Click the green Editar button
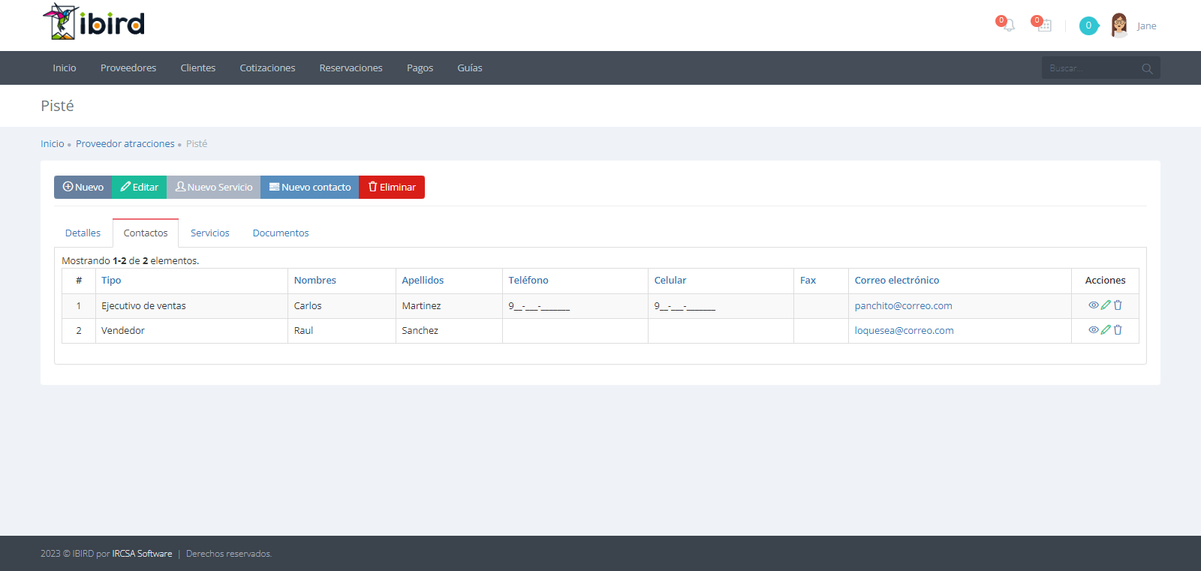Image resolution: width=1201 pixels, height=571 pixels. click(x=140, y=187)
